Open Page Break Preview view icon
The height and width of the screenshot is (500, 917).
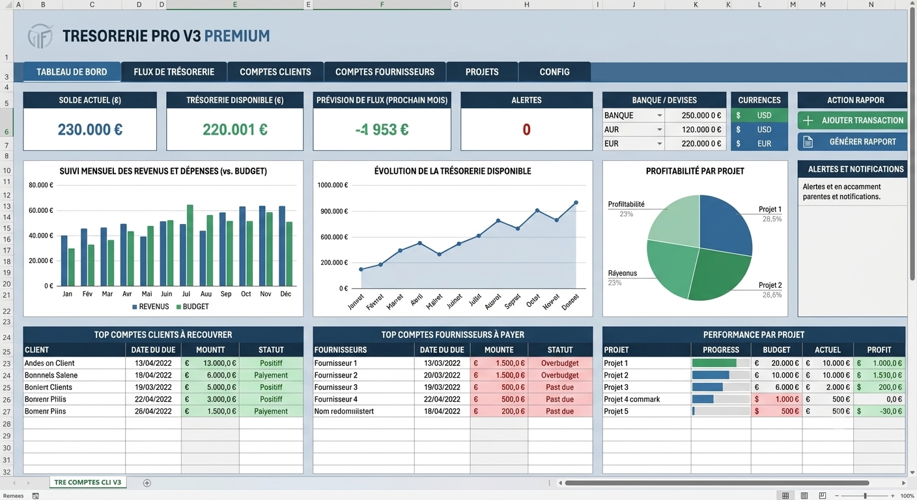pyautogui.click(x=822, y=496)
